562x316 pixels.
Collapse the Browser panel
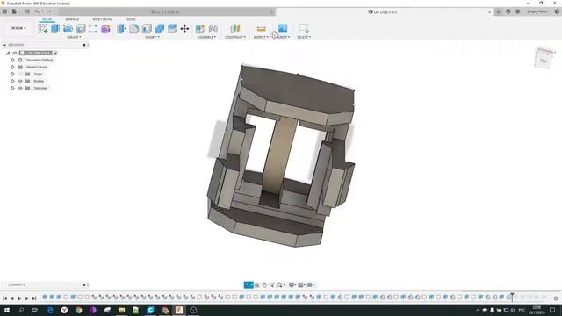pos(4,45)
